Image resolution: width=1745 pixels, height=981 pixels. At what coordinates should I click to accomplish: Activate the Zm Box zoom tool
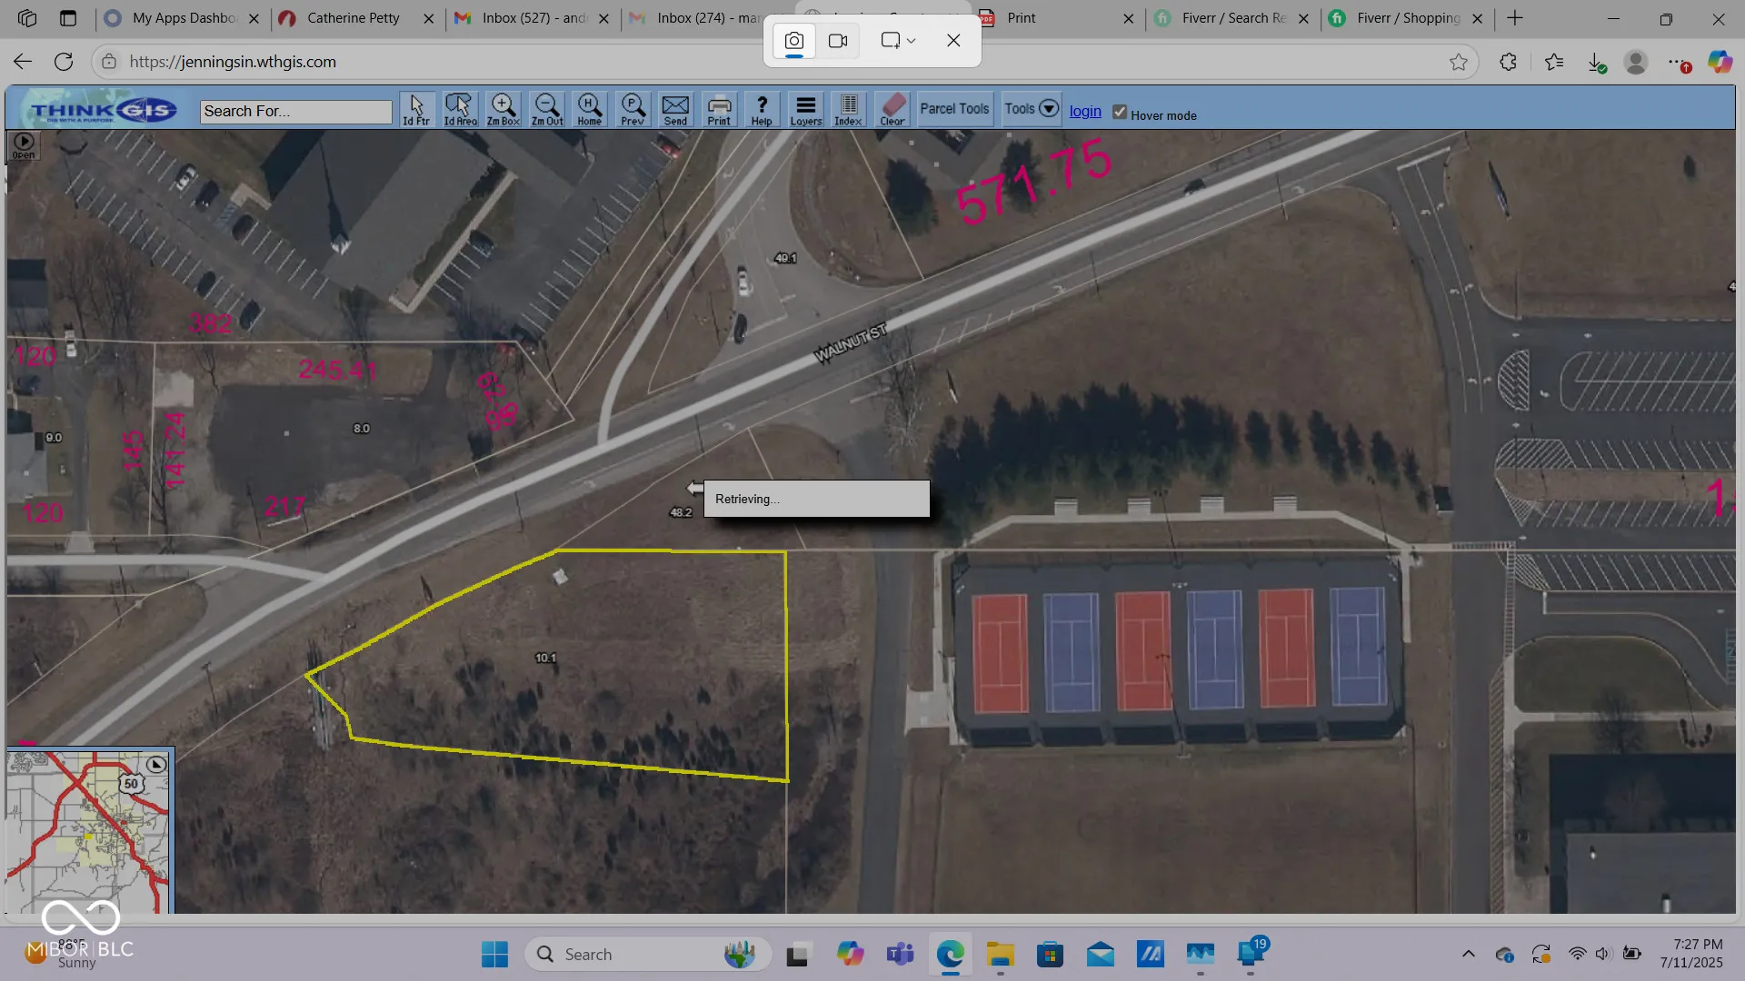tap(503, 109)
